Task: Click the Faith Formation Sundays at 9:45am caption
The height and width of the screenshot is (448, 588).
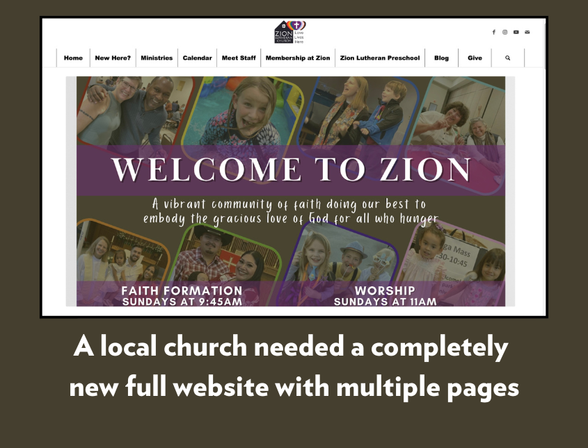Action: pos(182,296)
